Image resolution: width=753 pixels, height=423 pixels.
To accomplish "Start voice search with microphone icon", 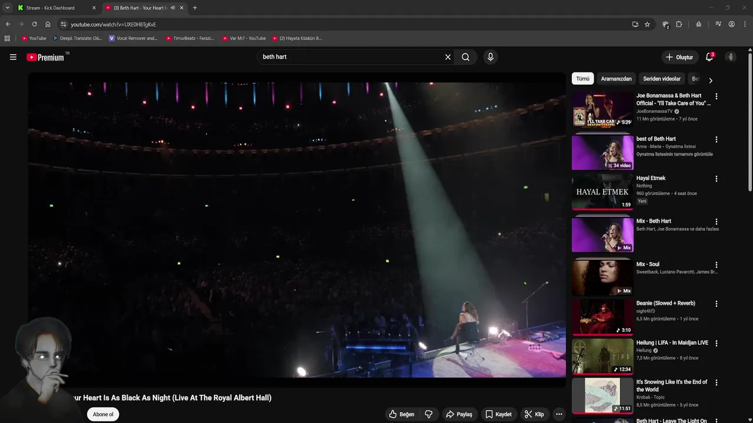I will 490,57.
